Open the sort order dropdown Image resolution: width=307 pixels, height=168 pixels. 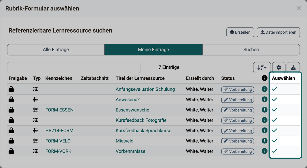tap(262, 67)
